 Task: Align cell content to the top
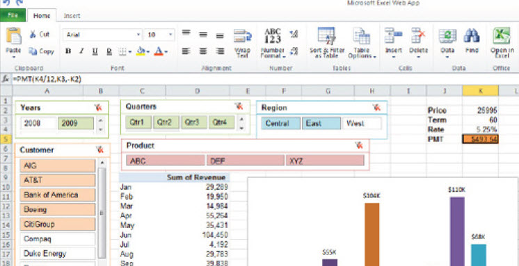pos(186,33)
